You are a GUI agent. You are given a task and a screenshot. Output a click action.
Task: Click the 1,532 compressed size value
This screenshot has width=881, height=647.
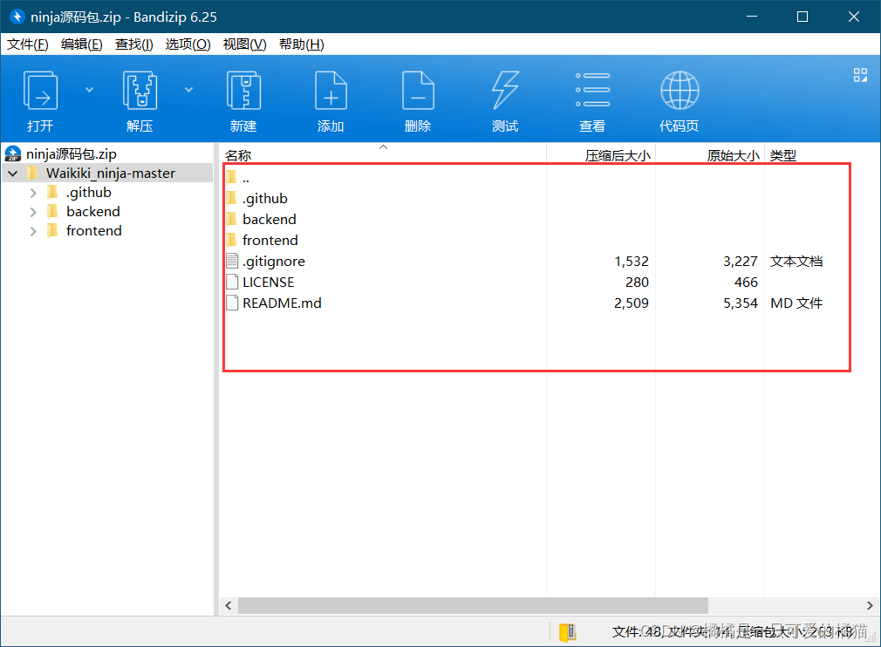pyautogui.click(x=631, y=262)
